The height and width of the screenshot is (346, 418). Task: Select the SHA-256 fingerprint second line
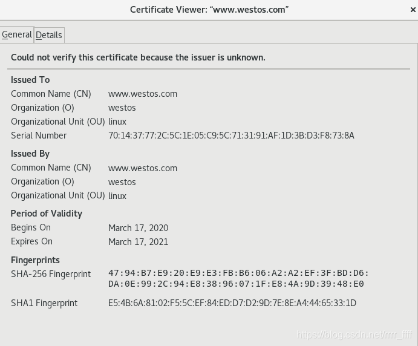[236, 284]
